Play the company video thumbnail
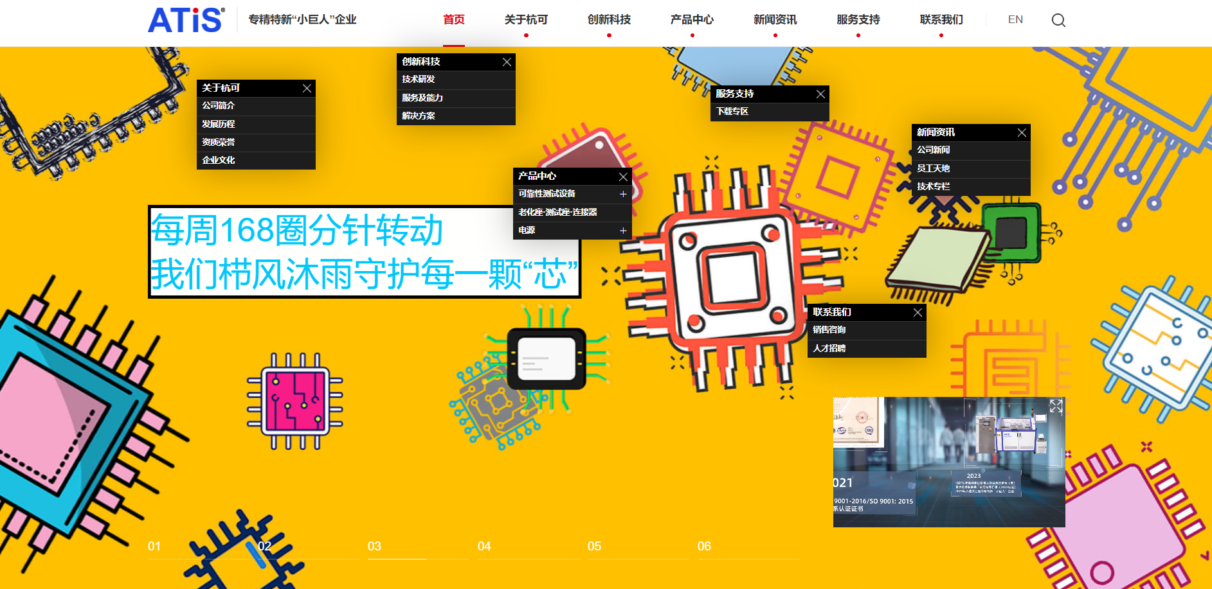The width and height of the screenshot is (1212, 589). click(x=948, y=462)
